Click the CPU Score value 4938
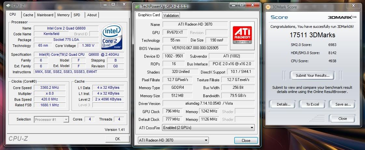Viewport: 365px width, 150px height. [x=332, y=61]
